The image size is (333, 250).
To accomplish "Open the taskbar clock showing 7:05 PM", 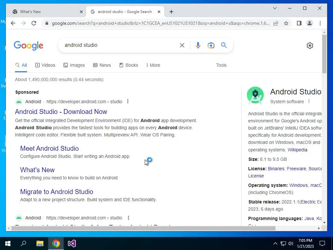I will (x=305, y=243).
